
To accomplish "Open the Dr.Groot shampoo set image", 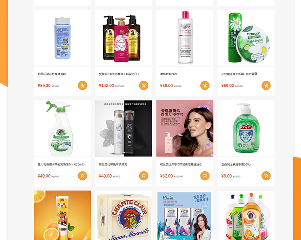I will (124, 38).
